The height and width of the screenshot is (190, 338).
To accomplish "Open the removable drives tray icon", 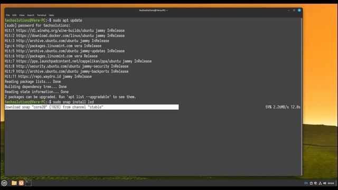I will (x=311, y=183).
